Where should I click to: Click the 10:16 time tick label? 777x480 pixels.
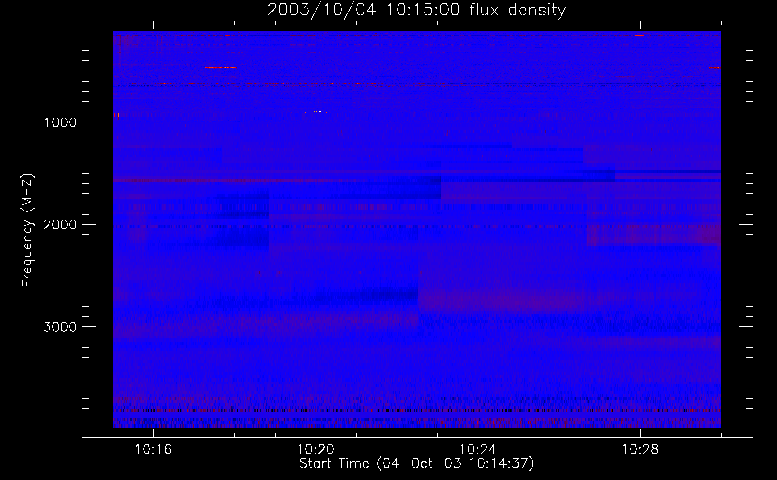coord(153,450)
